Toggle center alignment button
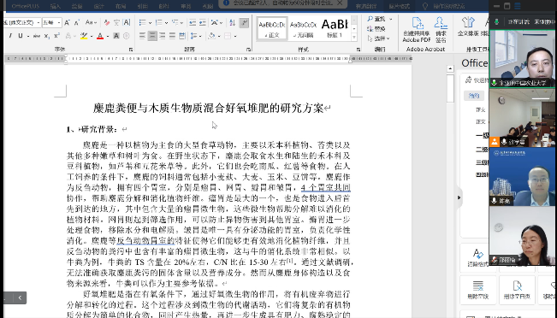This screenshot has height=318, width=557. [152, 36]
